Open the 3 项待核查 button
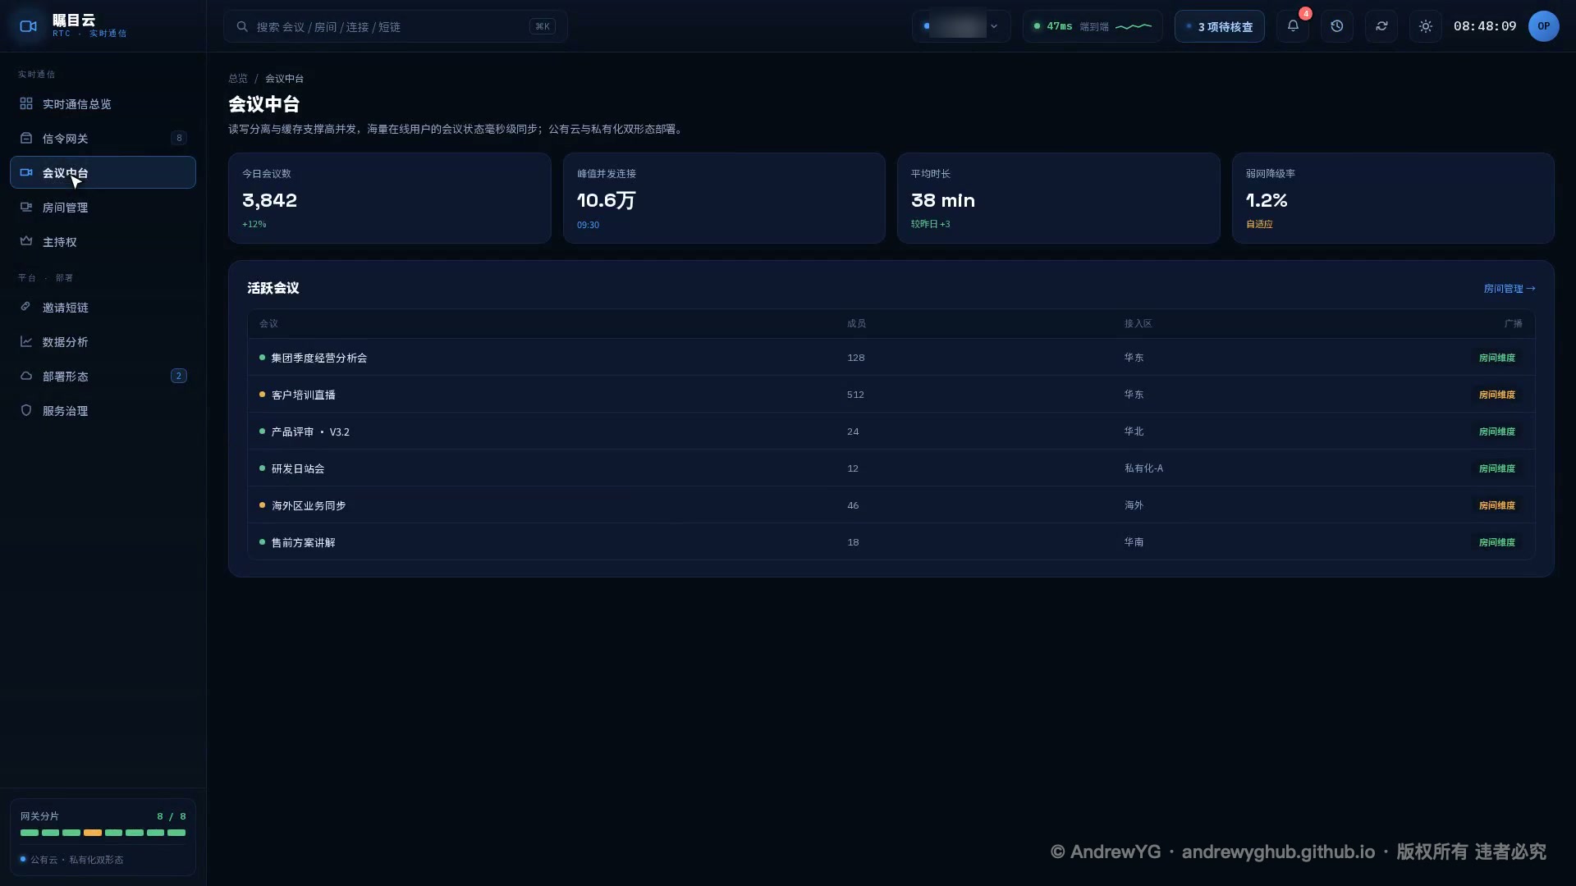 (1220, 26)
